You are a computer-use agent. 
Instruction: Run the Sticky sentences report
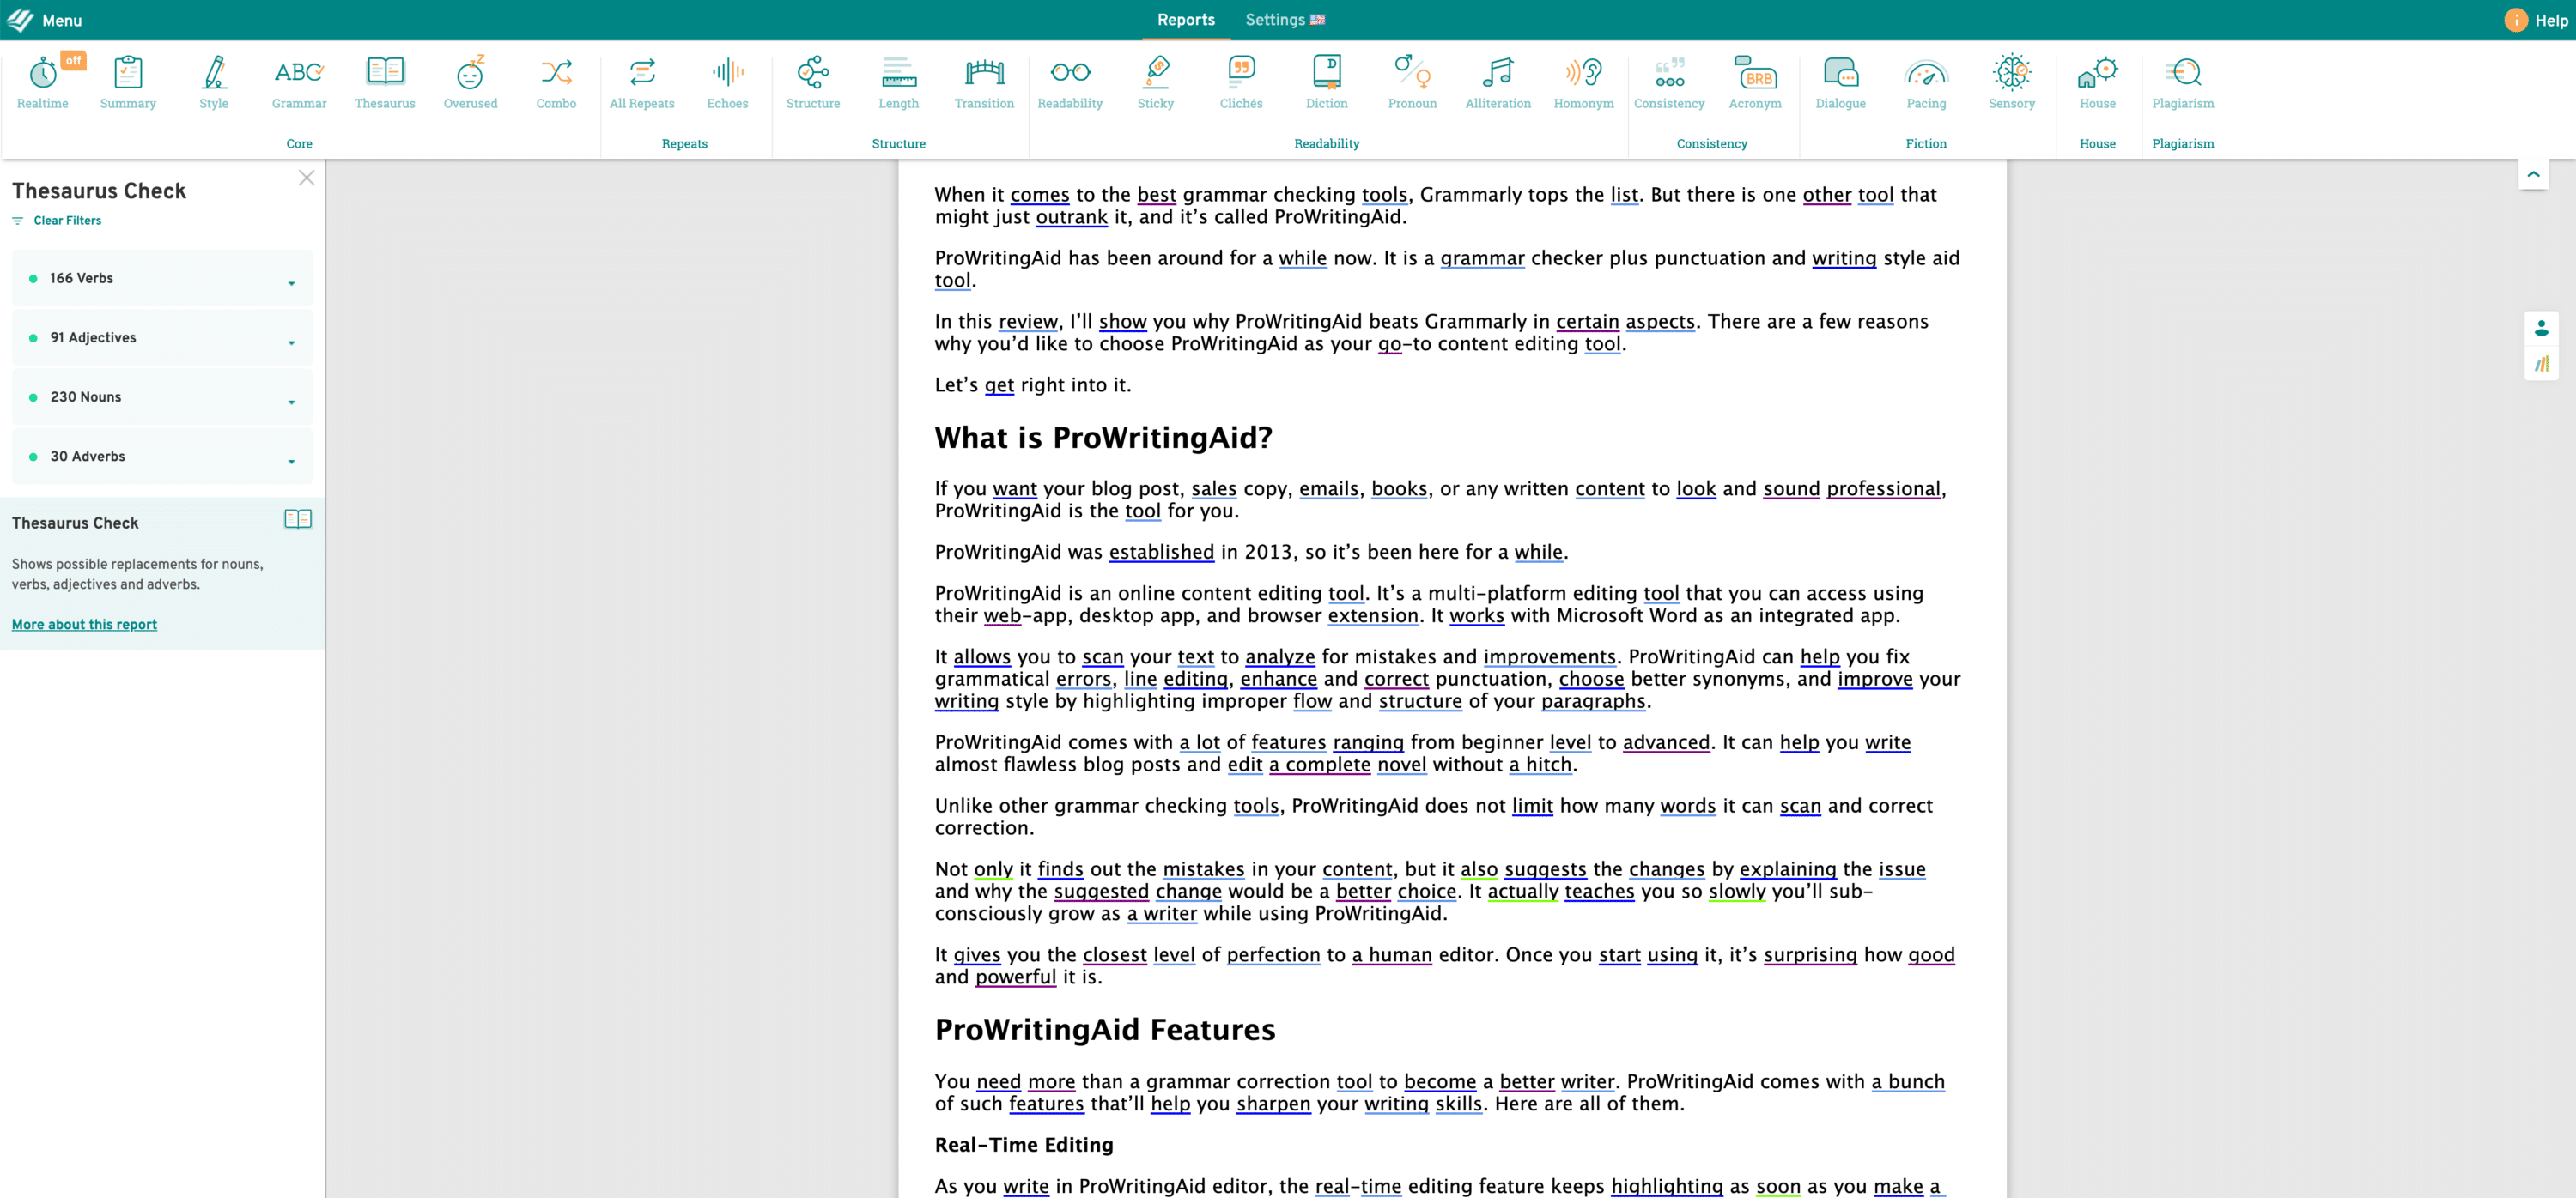click(1155, 82)
